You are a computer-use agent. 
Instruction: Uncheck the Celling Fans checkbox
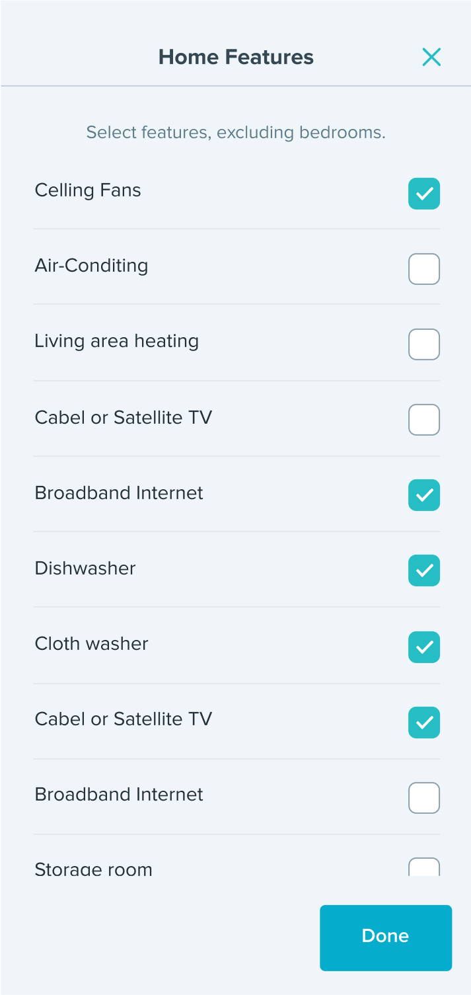coord(423,194)
